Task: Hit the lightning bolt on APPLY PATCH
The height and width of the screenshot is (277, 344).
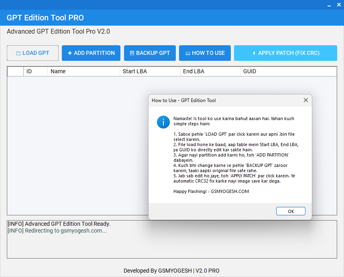Action: 254,53
